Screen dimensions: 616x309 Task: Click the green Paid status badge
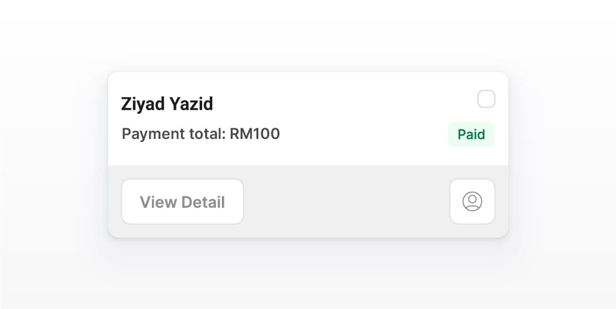coord(471,134)
